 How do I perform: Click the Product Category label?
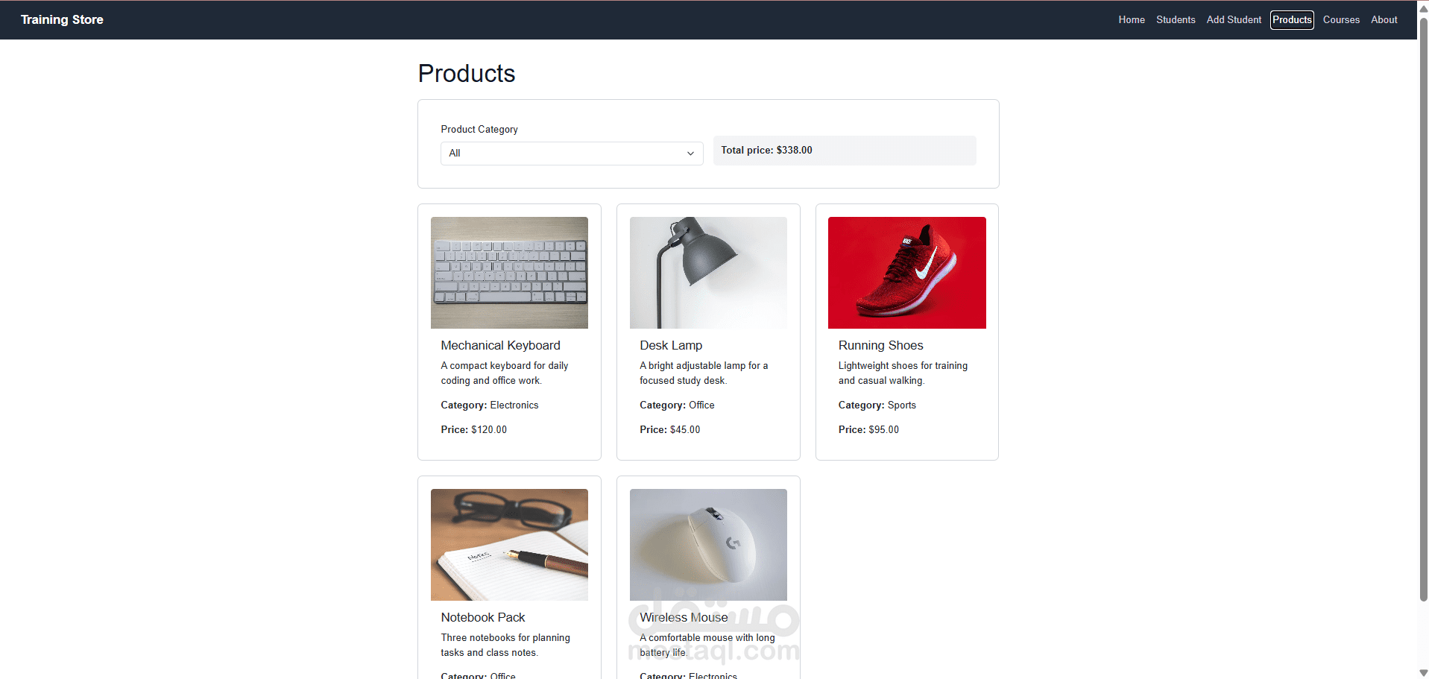pyautogui.click(x=479, y=129)
